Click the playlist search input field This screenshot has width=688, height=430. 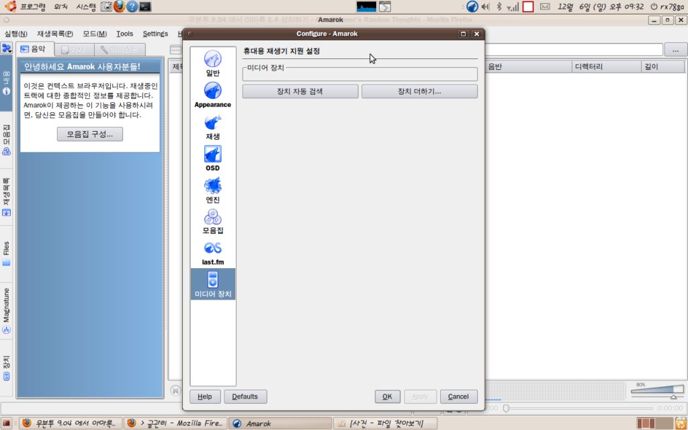tap(574, 50)
